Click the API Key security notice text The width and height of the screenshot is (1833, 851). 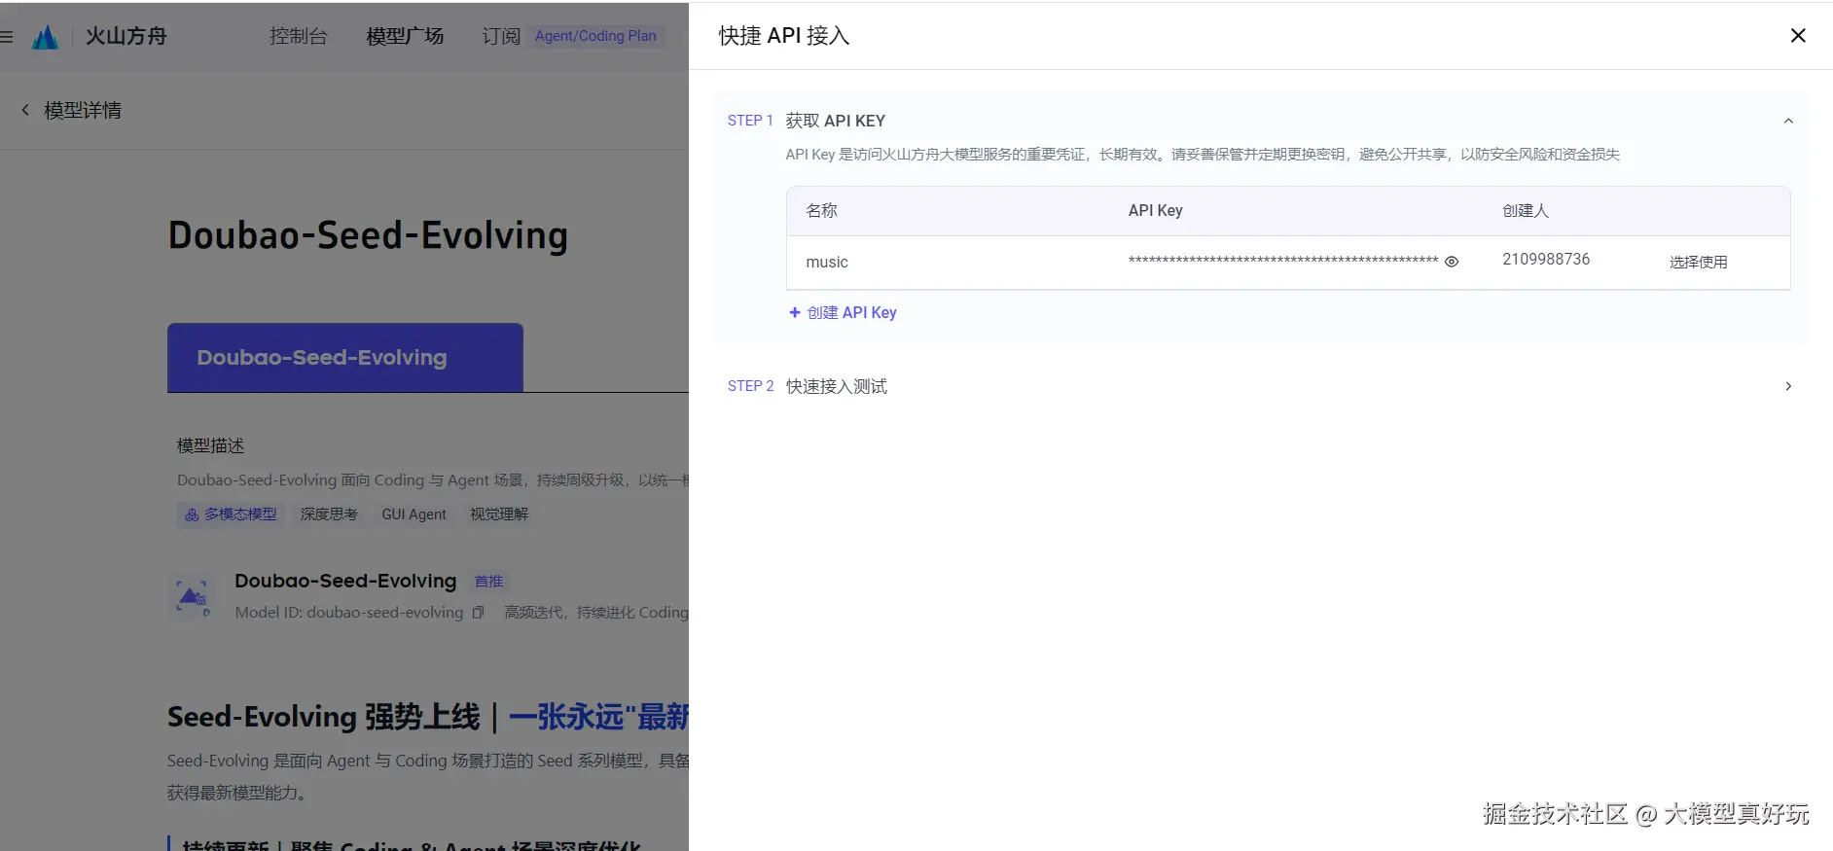[x=1203, y=155]
